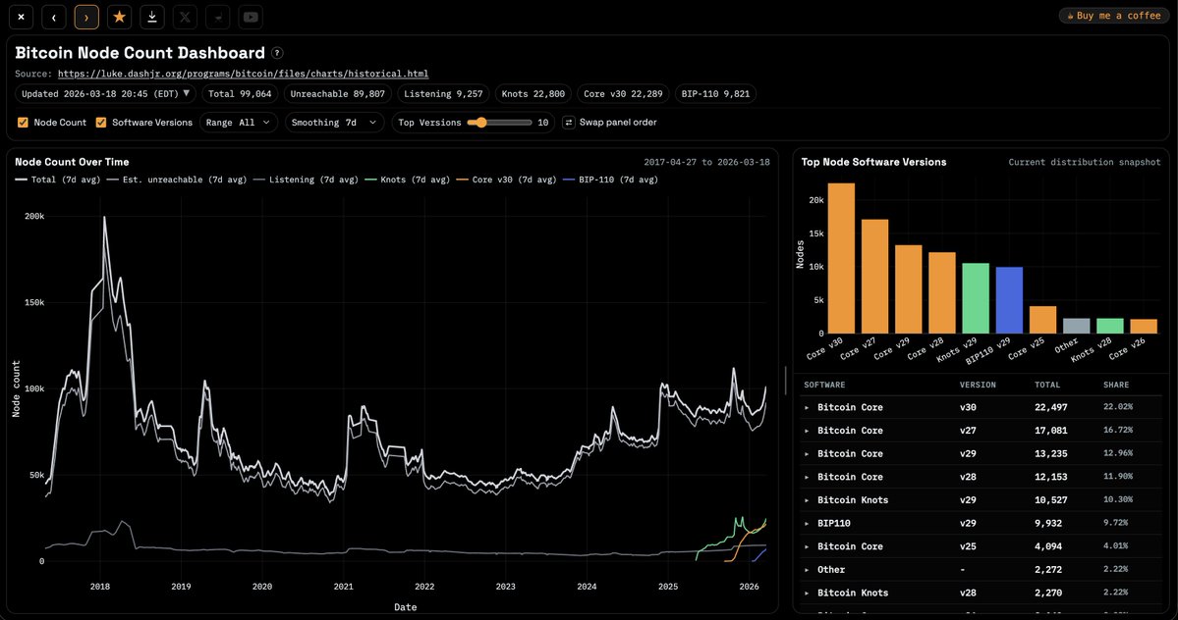Click the BIP-110 9,821 stat pill
Viewport: 1178px width, 620px height.
pos(715,94)
